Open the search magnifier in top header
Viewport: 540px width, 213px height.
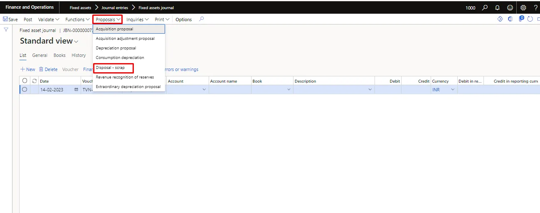coord(485,7)
